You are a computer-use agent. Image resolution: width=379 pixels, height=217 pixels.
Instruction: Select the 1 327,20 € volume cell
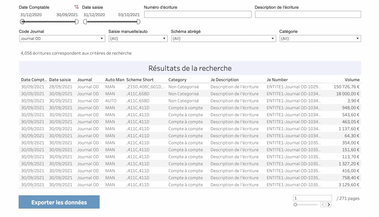click(x=349, y=164)
